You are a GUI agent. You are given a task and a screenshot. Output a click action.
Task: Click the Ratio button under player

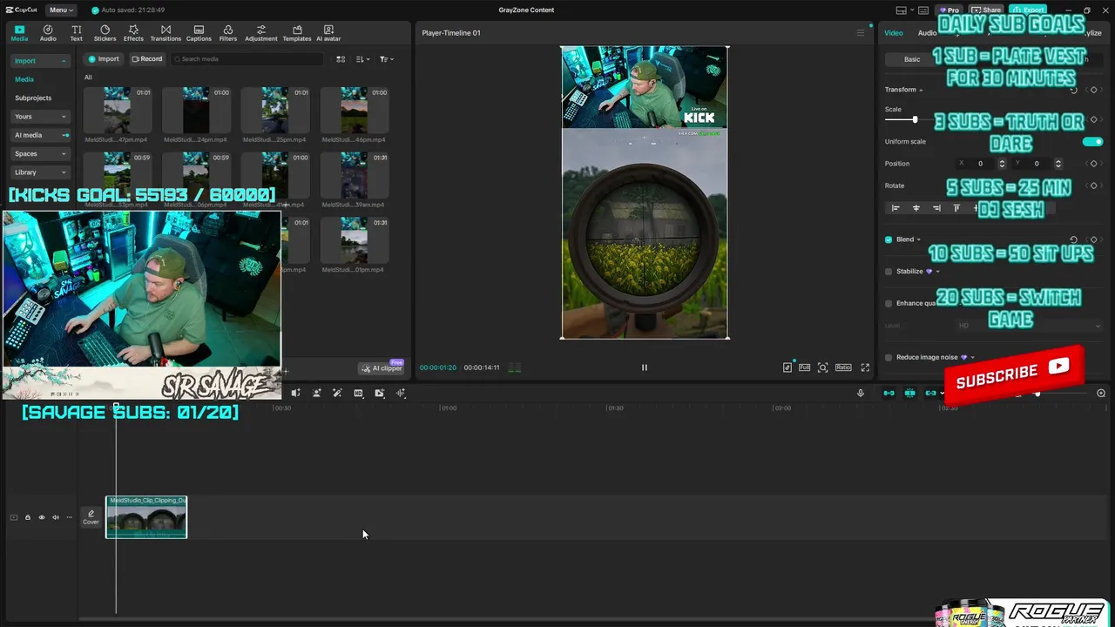843,367
